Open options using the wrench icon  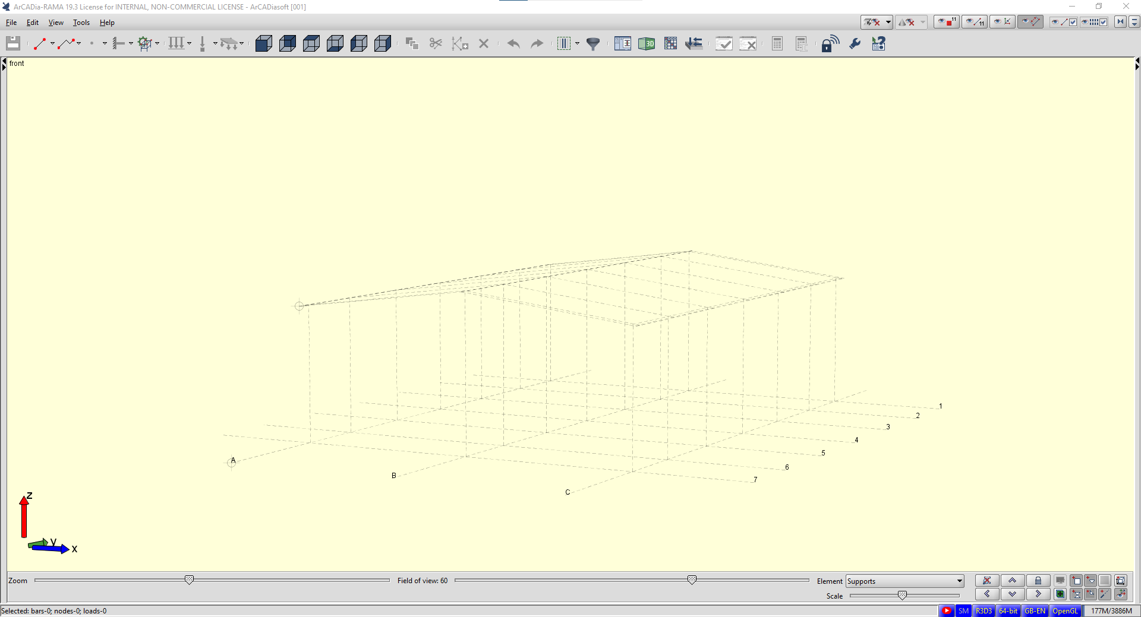854,43
